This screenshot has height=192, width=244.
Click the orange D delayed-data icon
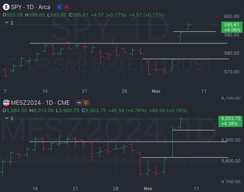86,103
